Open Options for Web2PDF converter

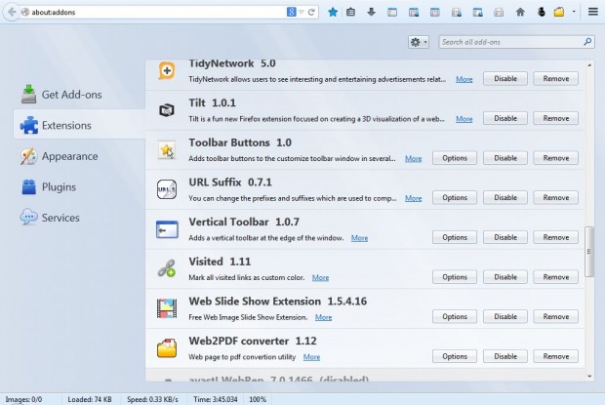[x=455, y=356]
